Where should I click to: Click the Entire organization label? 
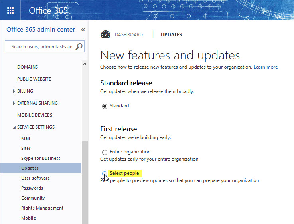click(x=130, y=152)
